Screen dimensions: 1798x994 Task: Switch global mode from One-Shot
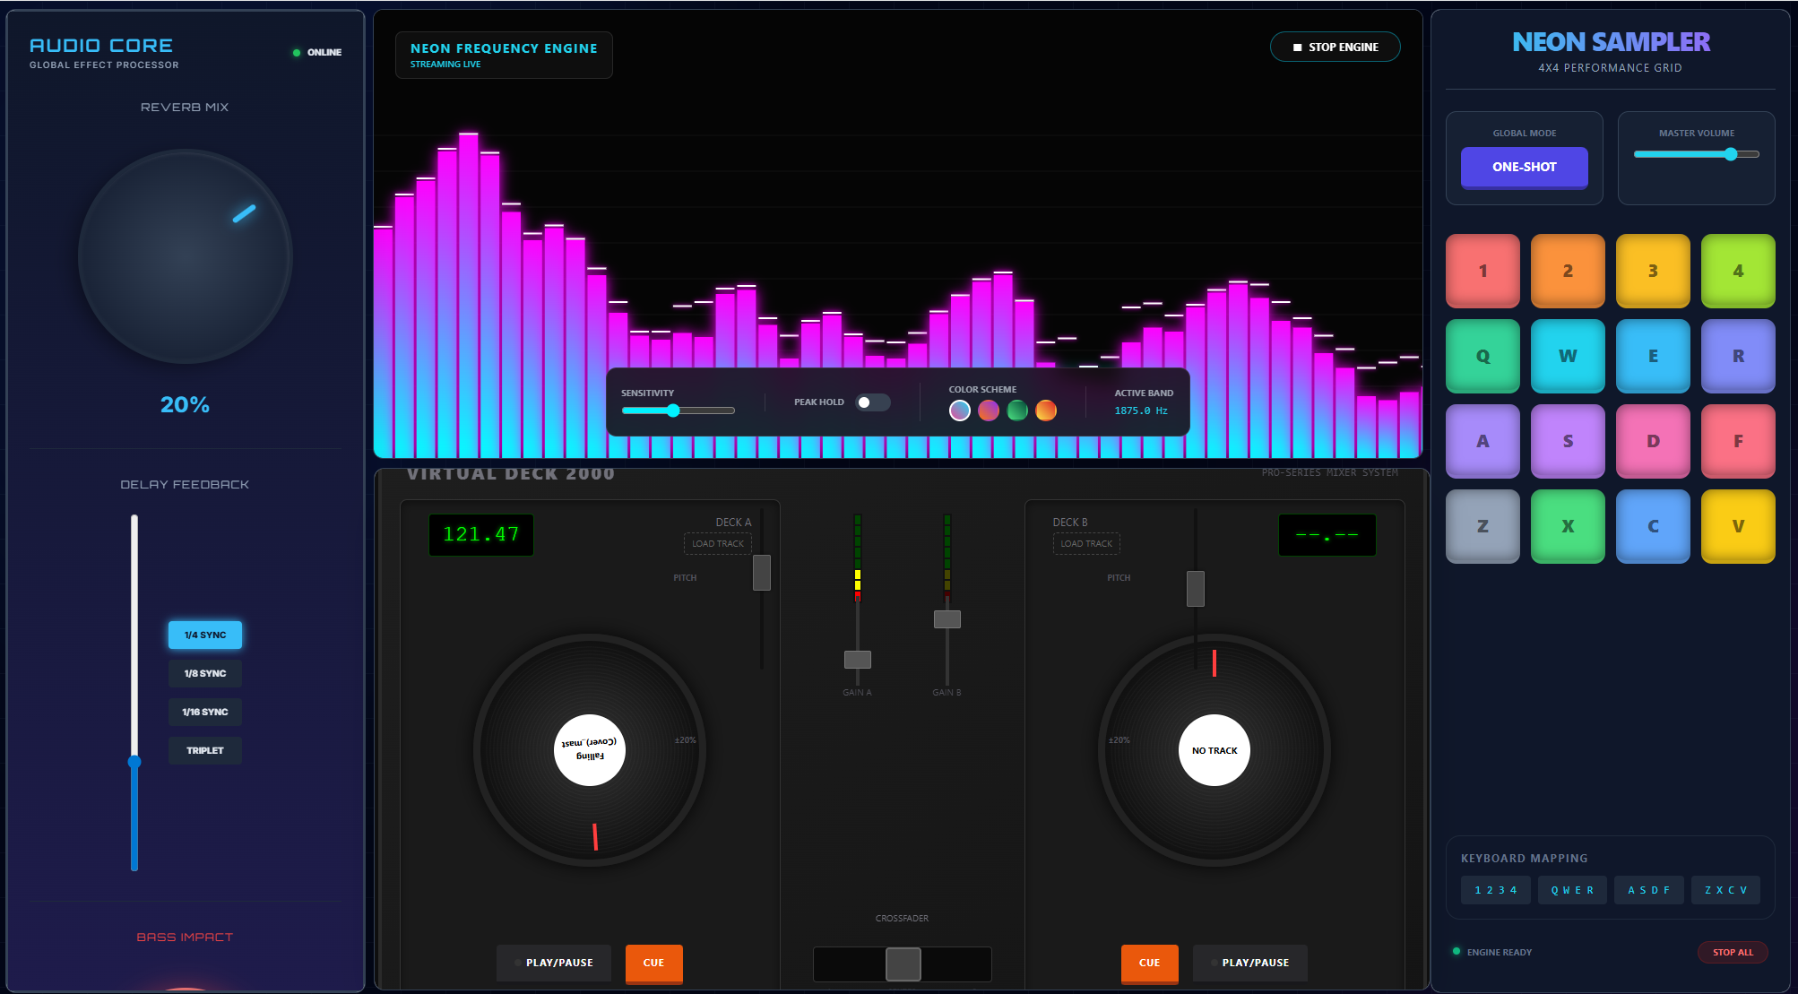point(1524,167)
